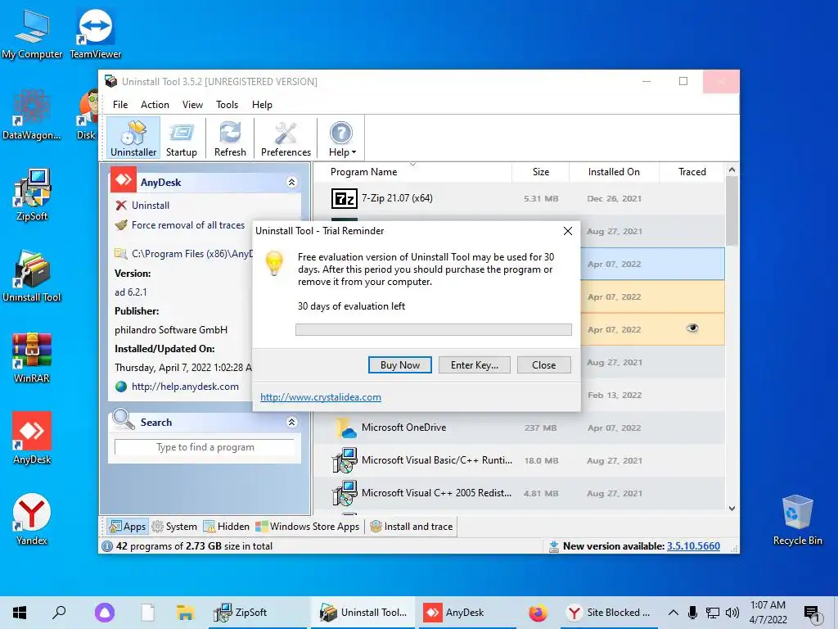Sort by Installed On column header

click(614, 172)
